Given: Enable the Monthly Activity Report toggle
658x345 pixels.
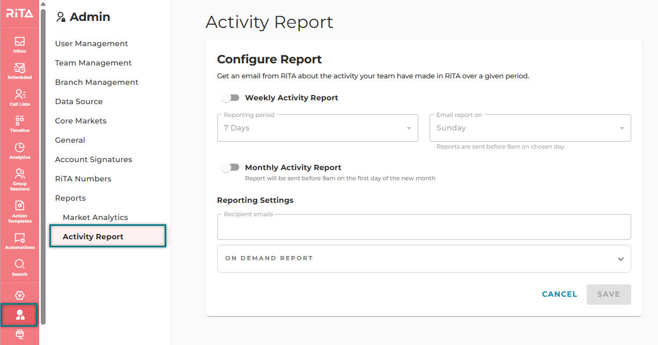Looking at the screenshot, I should tap(231, 167).
